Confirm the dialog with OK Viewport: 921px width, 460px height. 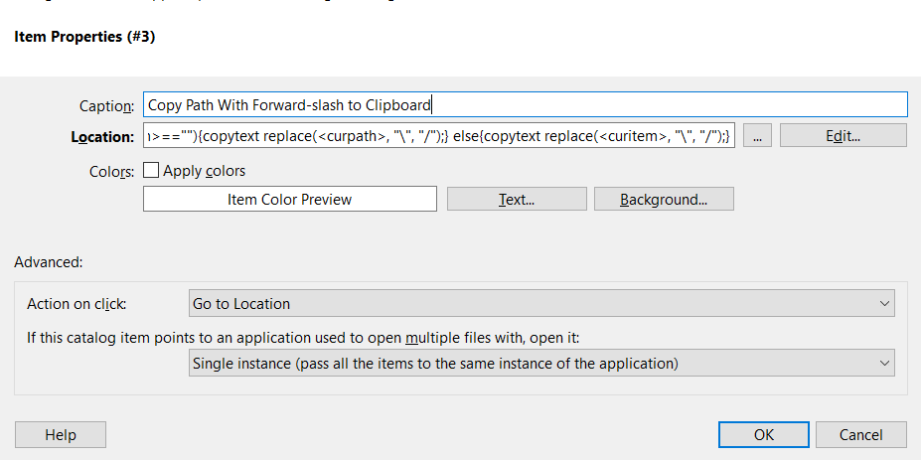tap(763, 435)
